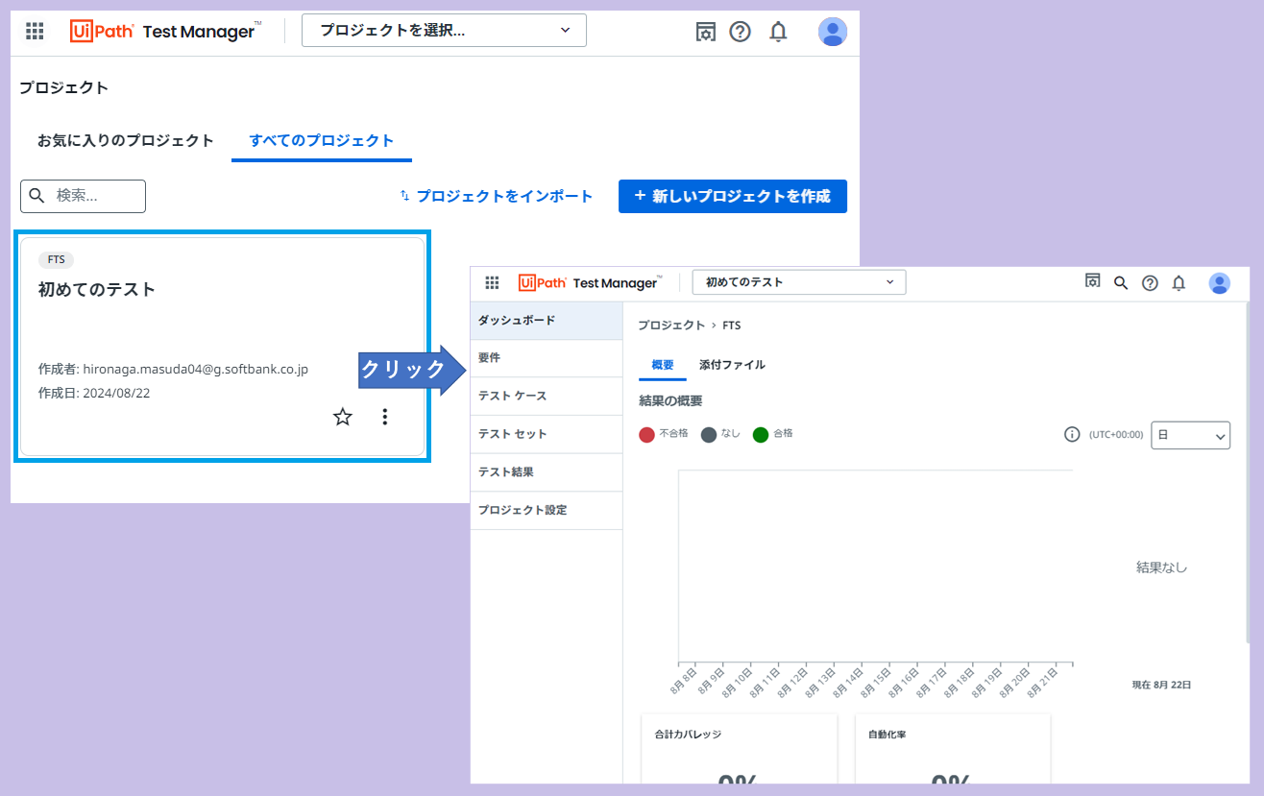Click the search magnifier icon in 検索 field
The width and height of the screenshot is (1264, 796).
point(36,196)
